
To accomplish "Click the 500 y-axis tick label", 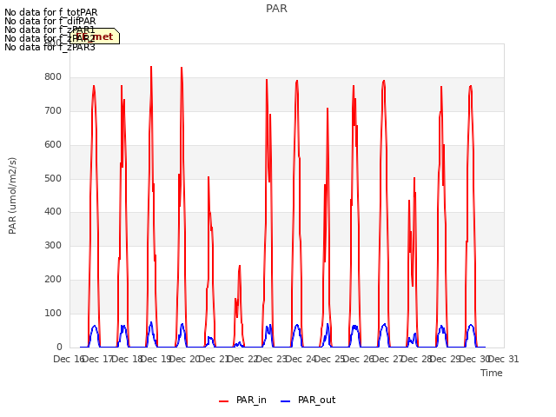I will [x=53, y=179].
